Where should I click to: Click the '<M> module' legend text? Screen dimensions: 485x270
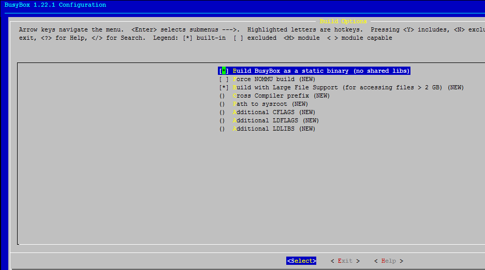(x=302, y=38)
